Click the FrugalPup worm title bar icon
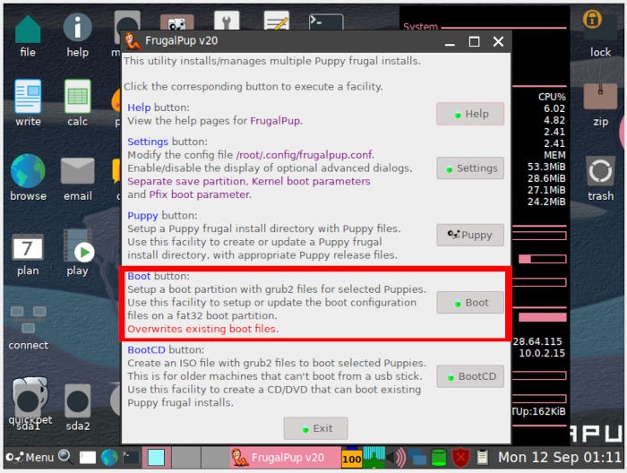This screenshot has height=473, width=627. 132,41
